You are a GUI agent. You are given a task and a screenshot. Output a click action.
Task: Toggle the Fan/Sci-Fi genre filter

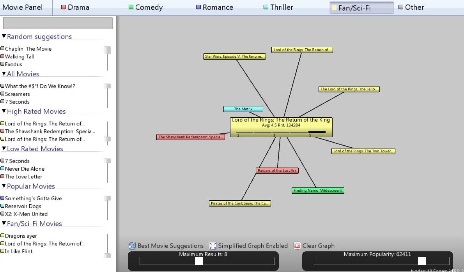click(x=361, y=8)
